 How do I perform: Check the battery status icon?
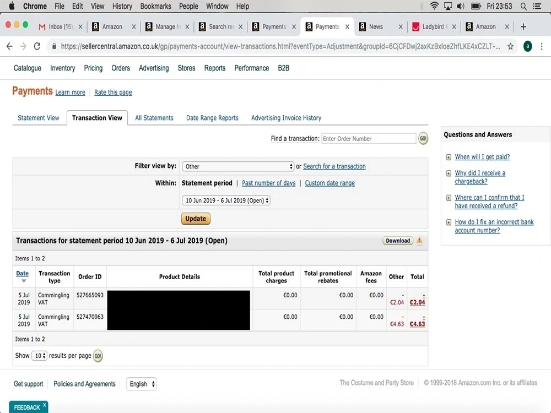[x=476, y=6]
